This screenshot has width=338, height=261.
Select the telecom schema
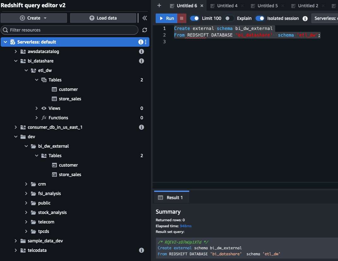[46, 222]
